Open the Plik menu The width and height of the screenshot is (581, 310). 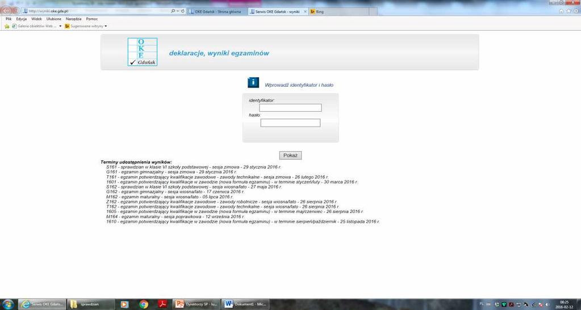click(9, 19)
